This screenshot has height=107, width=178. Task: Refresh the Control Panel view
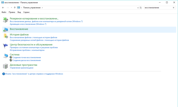[x=141, y=8]
